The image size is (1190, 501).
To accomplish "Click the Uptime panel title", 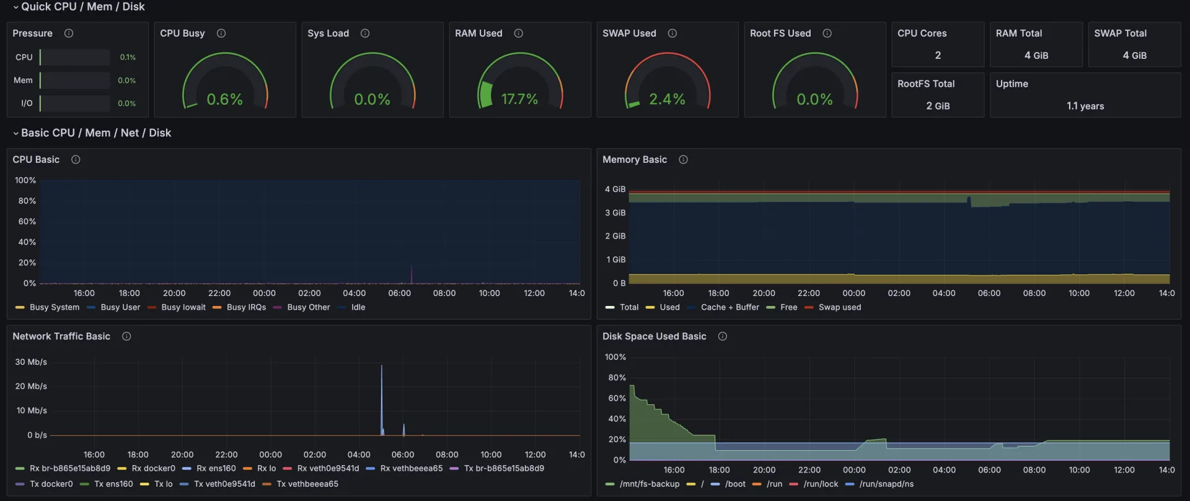I will pyautogui.click(x=1011, y=84).
